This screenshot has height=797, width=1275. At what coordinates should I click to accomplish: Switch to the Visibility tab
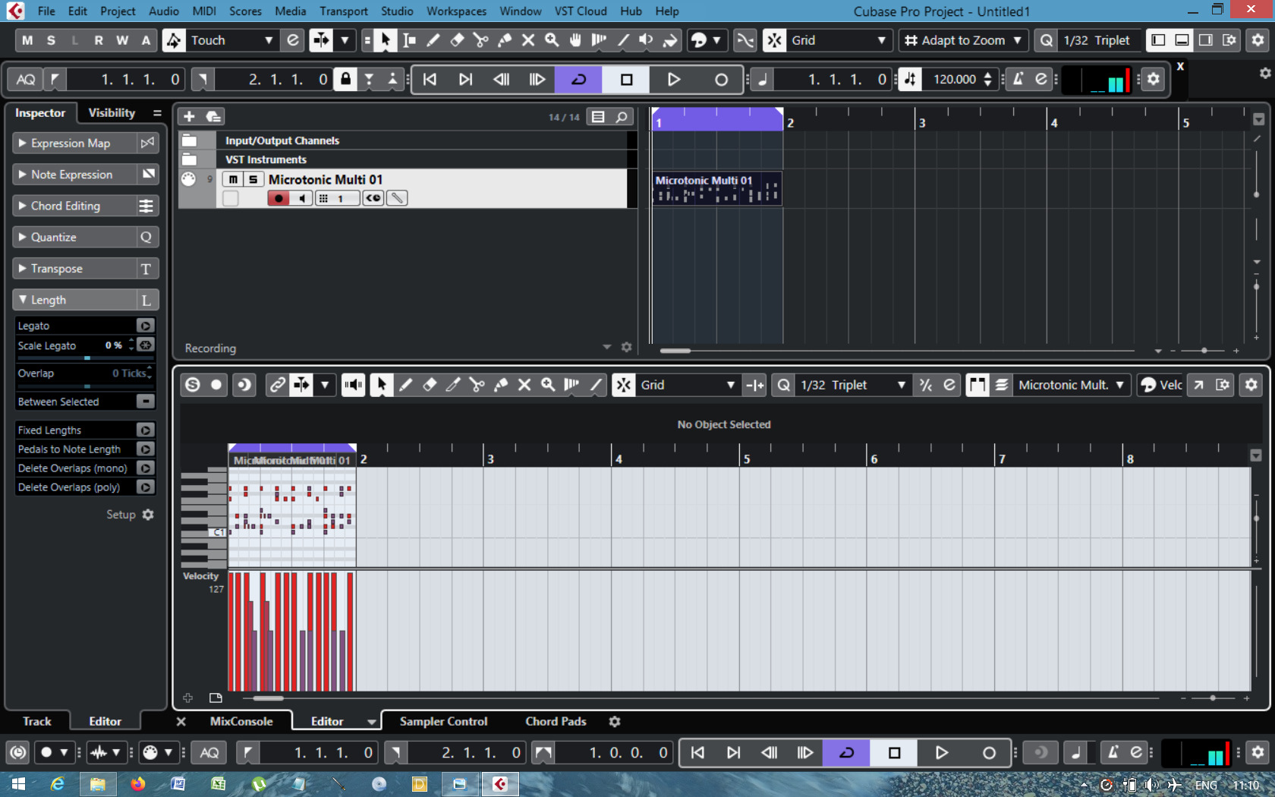tap(112, 112)
